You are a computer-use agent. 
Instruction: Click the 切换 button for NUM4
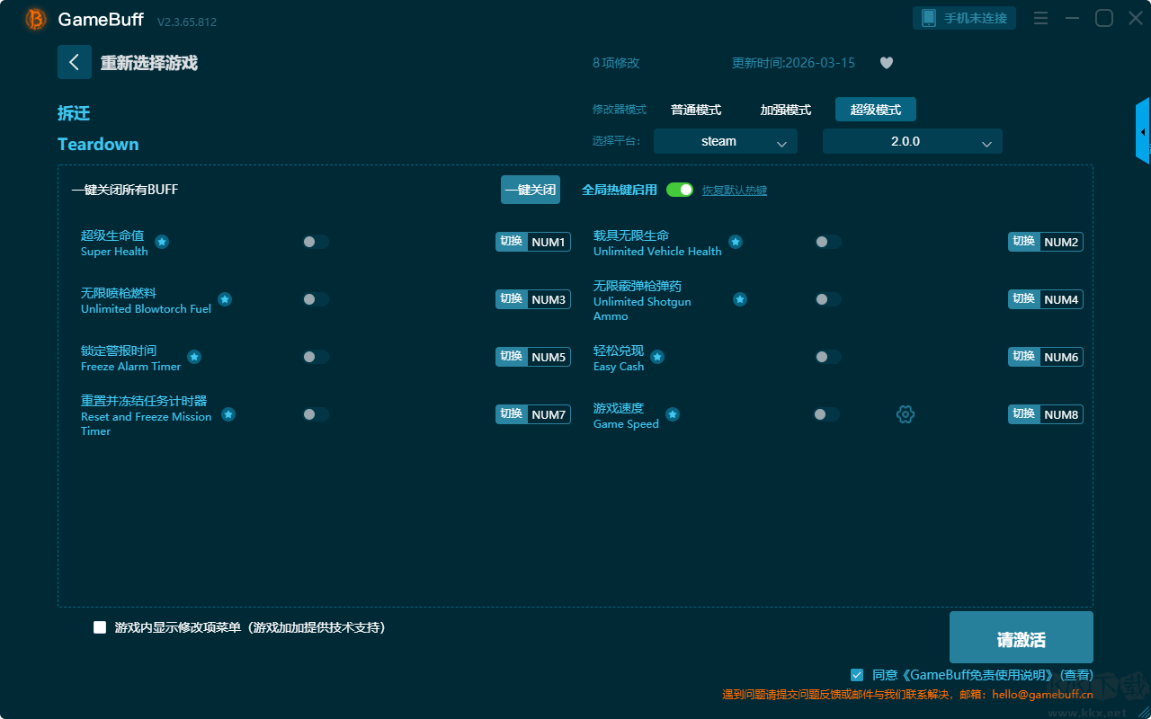tap(1023, 299)
